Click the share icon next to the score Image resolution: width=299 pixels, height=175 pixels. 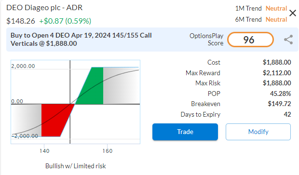tap(288, 40)
